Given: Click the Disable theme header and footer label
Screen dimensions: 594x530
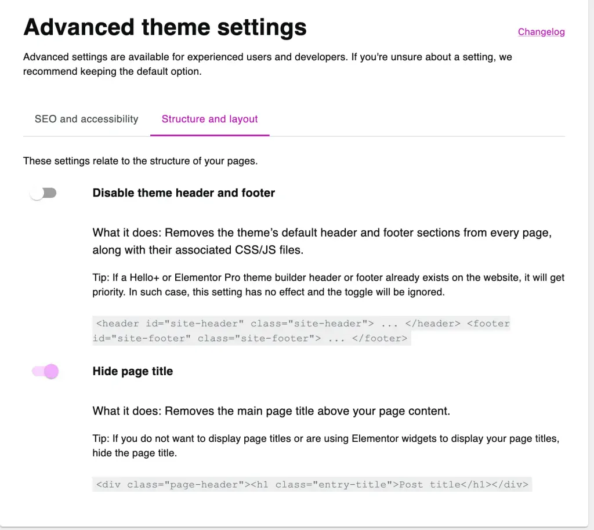Looking at the screenshot, I should (183, 193).
